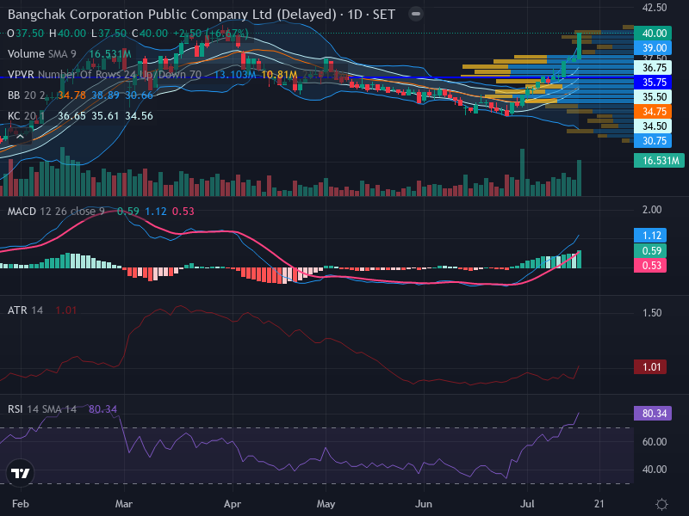The width and height of the screenshot is (689, 516).
Task: Click the BB upper value 38.89
Action: [105, 95]
